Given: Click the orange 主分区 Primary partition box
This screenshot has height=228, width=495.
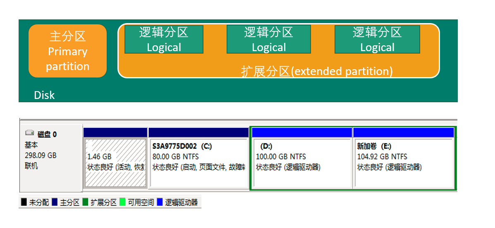Looking at the screenshot, I should [67, 51].
